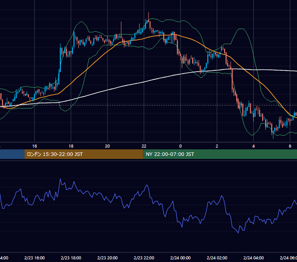
Task: Click the 18 hour label on price chart axis
Action: pyautogui.click(x=71, y=146)
